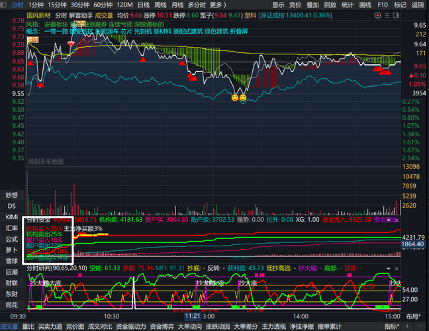Open the 指标 indicator menu
Image resolution: width=429 pixels, height=331 pixels.
click(x=392, y=326)
